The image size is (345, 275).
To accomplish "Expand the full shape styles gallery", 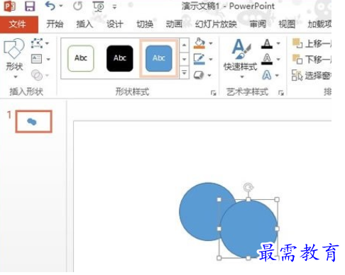I will [x=185, y=73].
